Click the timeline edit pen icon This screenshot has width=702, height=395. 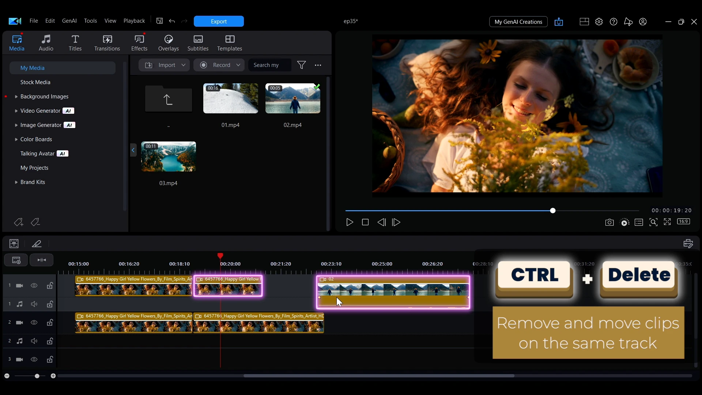[x=37, y=244]
